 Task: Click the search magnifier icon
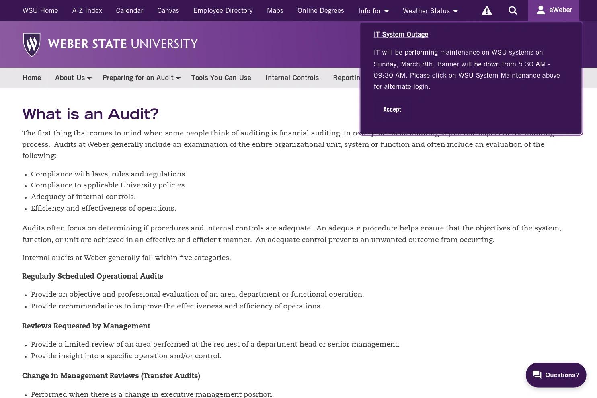513,11
